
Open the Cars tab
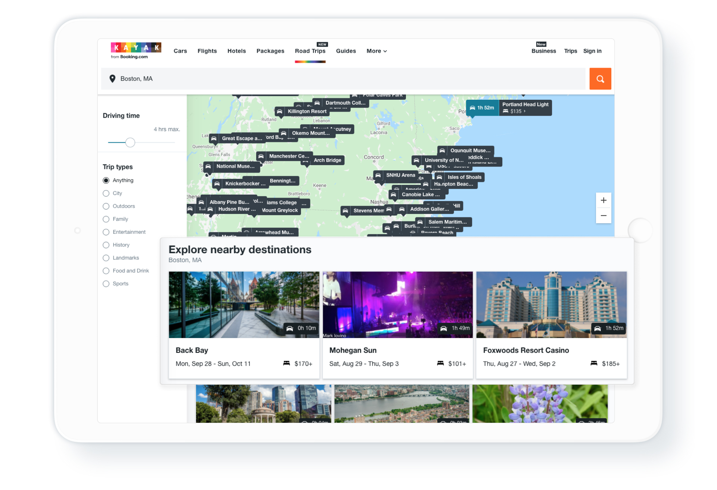180,51
